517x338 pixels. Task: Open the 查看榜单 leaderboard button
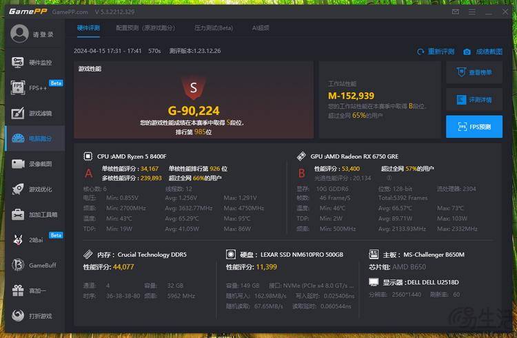click(474, 72)
